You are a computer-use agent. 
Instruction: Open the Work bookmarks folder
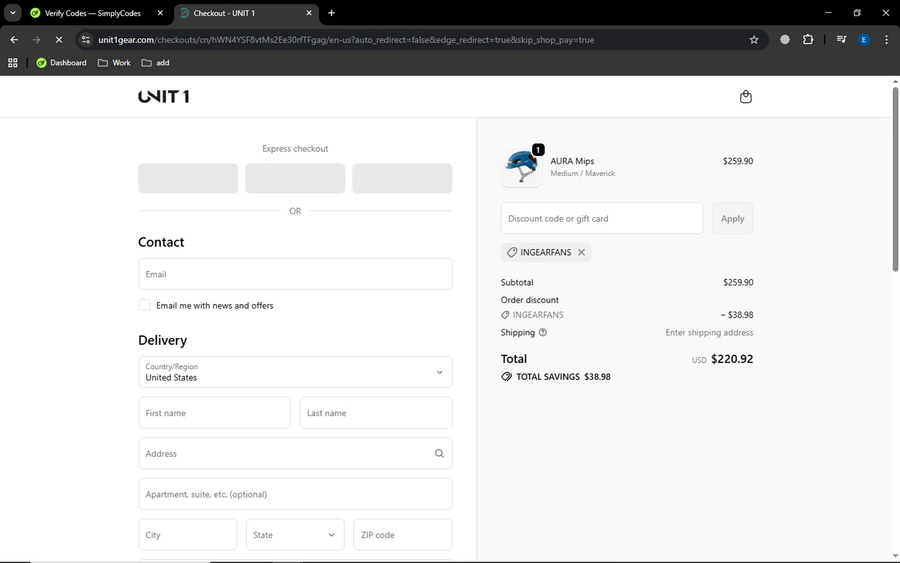click(114, 62)
